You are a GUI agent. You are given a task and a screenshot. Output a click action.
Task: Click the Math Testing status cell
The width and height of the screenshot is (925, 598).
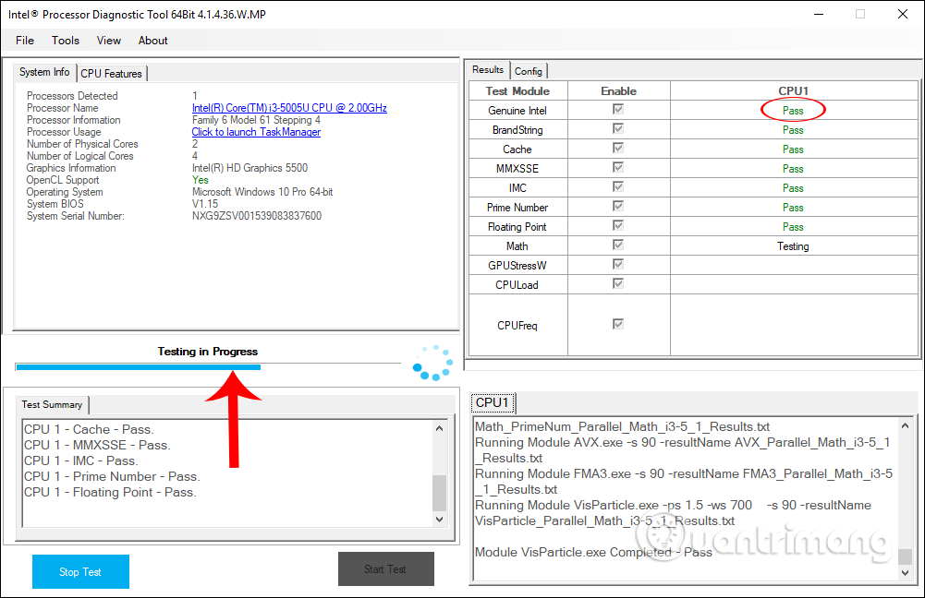click(793, 246)
